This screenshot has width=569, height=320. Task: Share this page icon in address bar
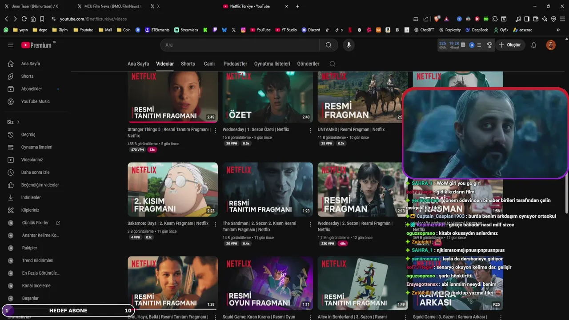426,19
